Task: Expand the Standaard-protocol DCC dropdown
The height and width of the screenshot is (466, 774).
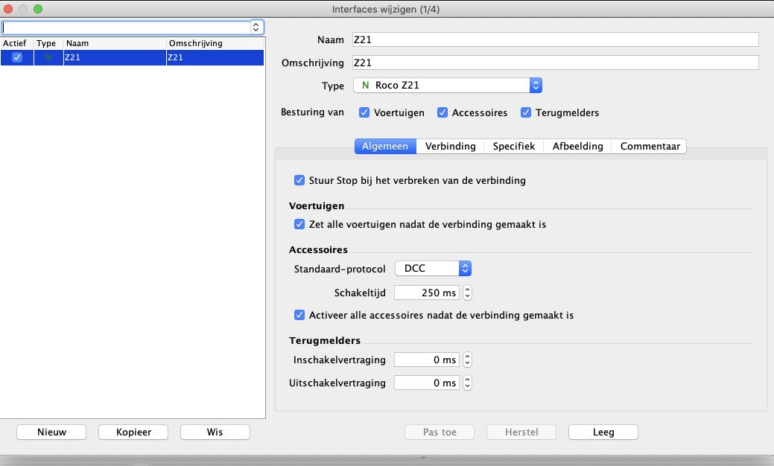Action: [433, 268]
